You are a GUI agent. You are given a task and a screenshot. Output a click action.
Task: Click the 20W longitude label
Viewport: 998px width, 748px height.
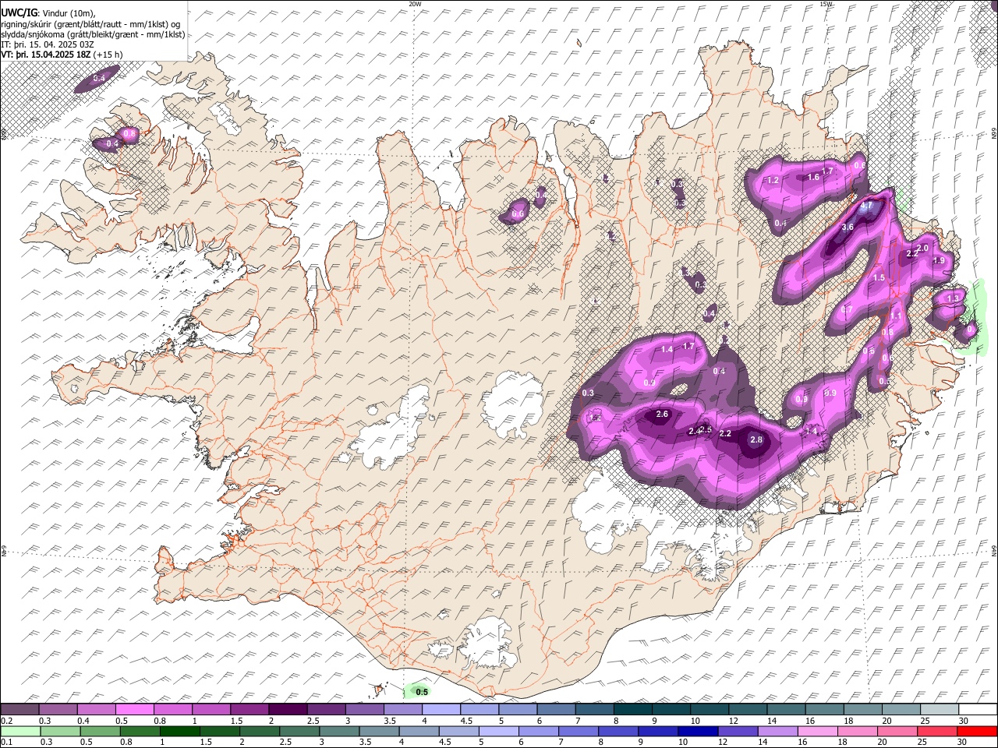[x=415, y=4]
